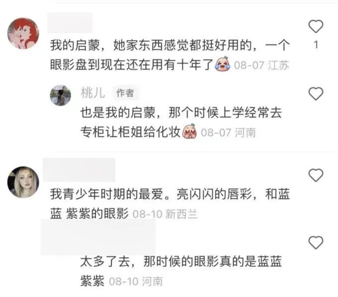This screenshot has height=297, width=338.
Task: Tap the comment text 我青少年时期的最爱
Action: 170,204
